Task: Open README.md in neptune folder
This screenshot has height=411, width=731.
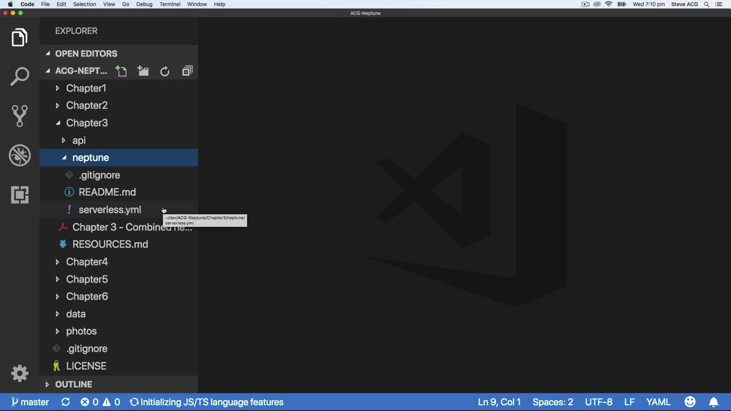Action: (119, 192)
